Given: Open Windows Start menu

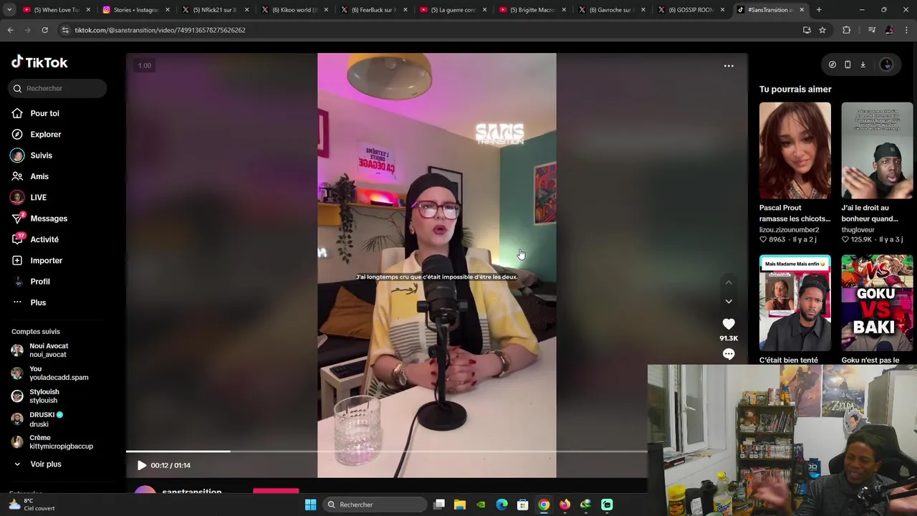Looking at the screenshot, I should (310, 505).
